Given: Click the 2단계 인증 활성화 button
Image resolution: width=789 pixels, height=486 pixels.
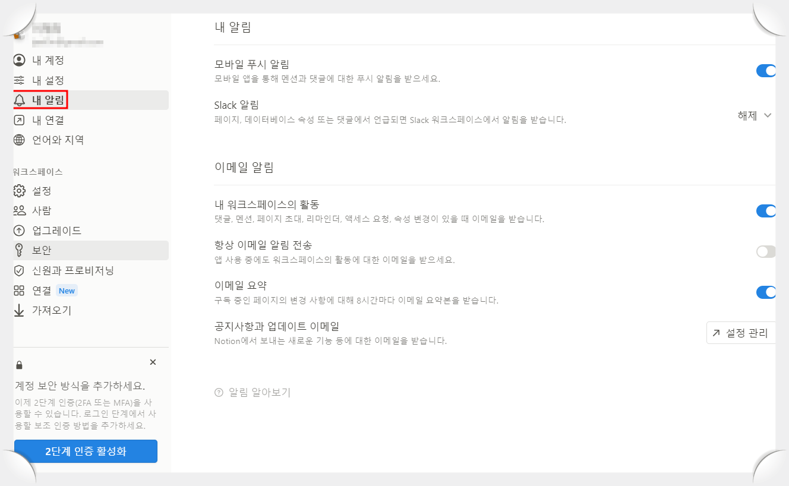Looking at the screenshot, I should (x=86, y=451).
